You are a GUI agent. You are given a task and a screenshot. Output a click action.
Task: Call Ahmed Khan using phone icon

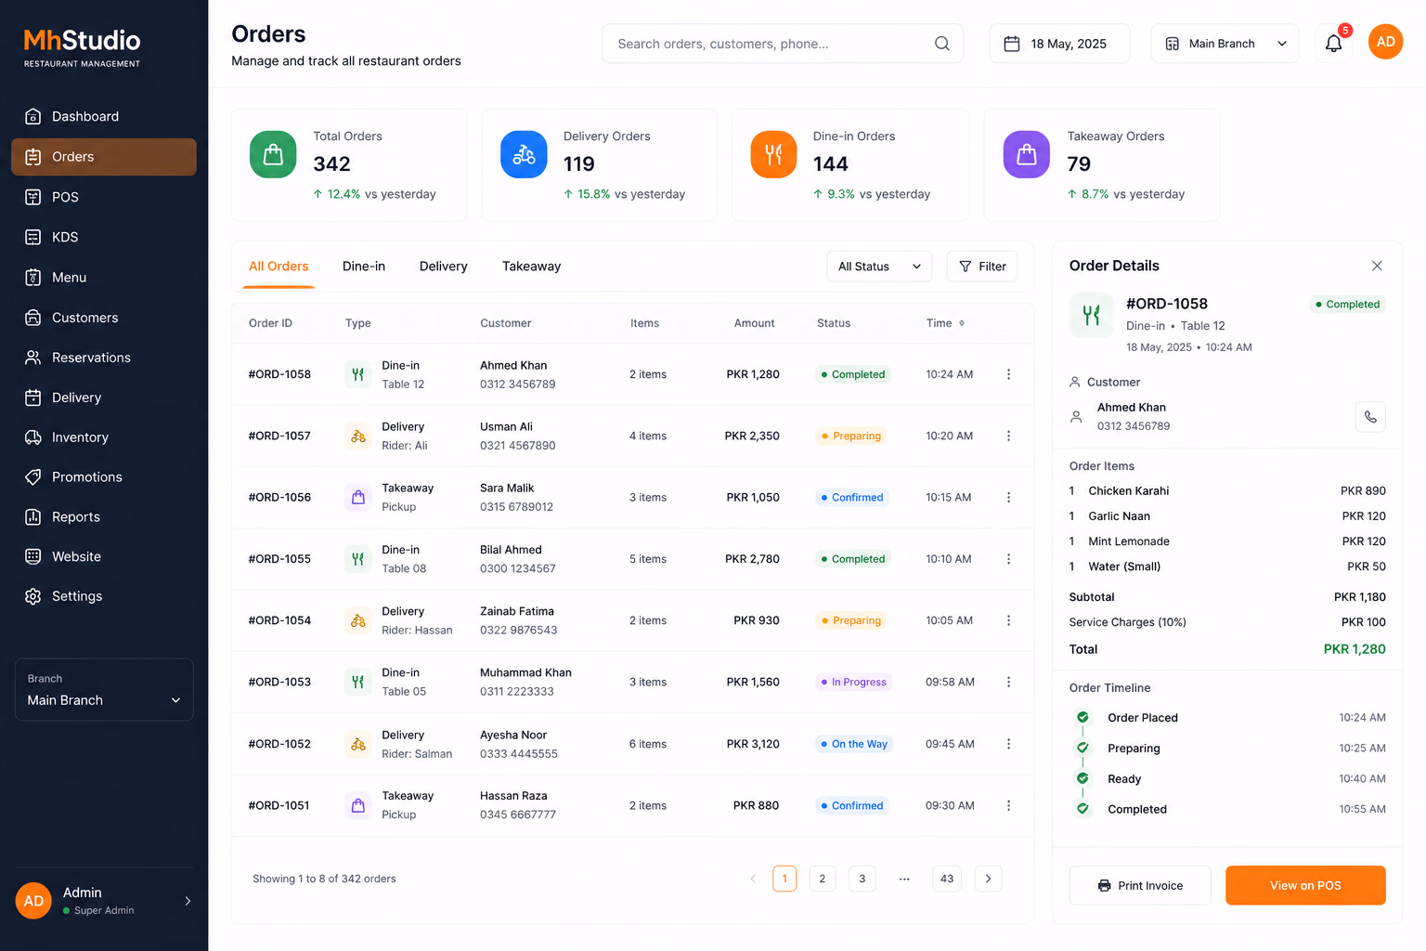pyautogui.click(x=1370, y=417)
